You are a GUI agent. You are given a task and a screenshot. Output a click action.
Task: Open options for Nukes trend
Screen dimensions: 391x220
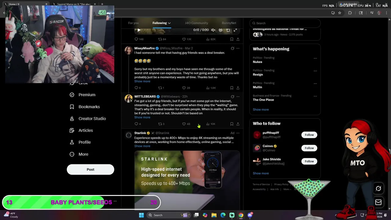coord(315,58)
